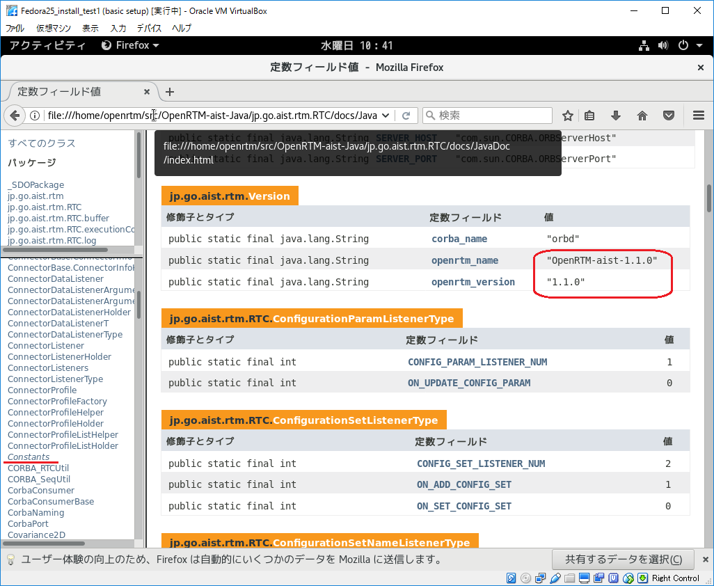The image size is (714, 586).
Task: Click the Version class heading link
Action: pos(269,196)
